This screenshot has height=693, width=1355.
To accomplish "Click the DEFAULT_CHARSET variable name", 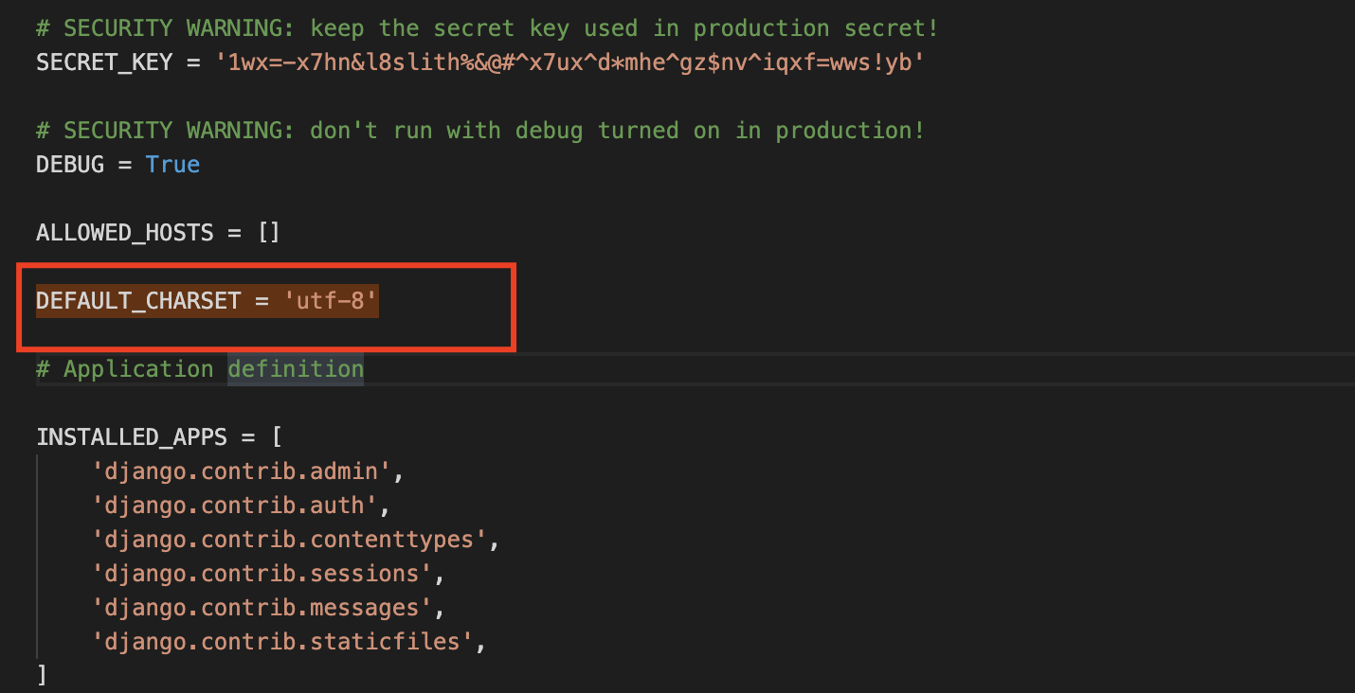I will pos(138,301).
